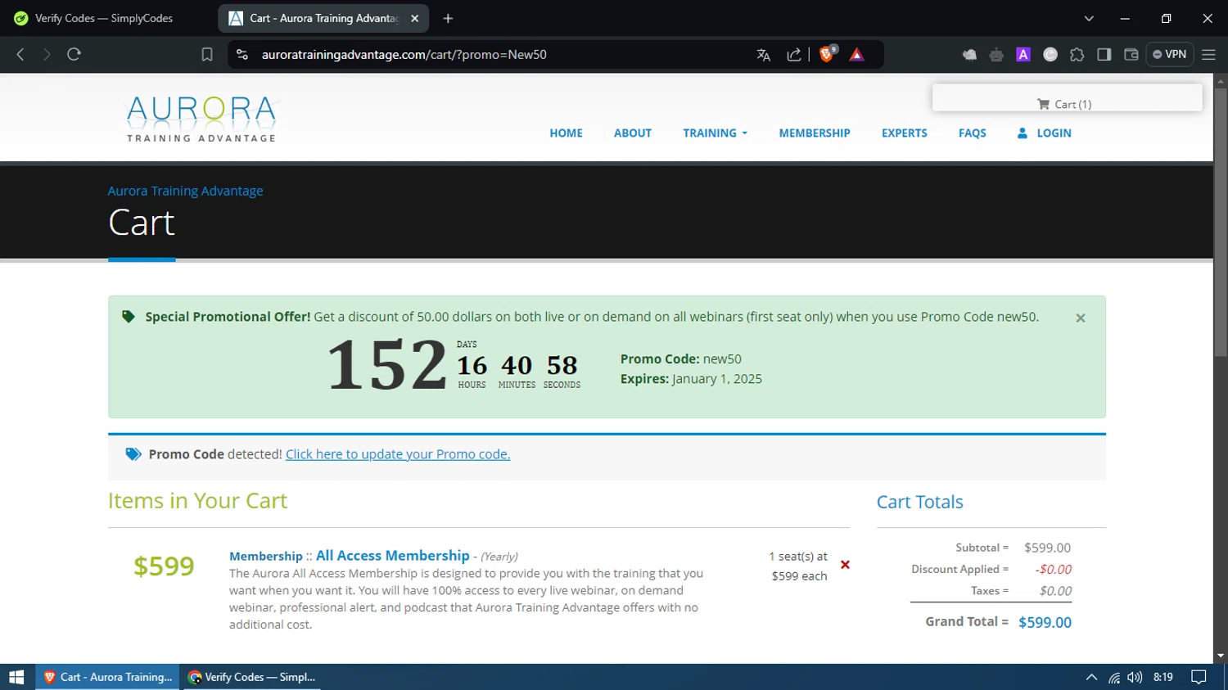The width and height of the screenshot is (1228, 690).
Task: Share this page via share icon
Action: pos(793,55)
